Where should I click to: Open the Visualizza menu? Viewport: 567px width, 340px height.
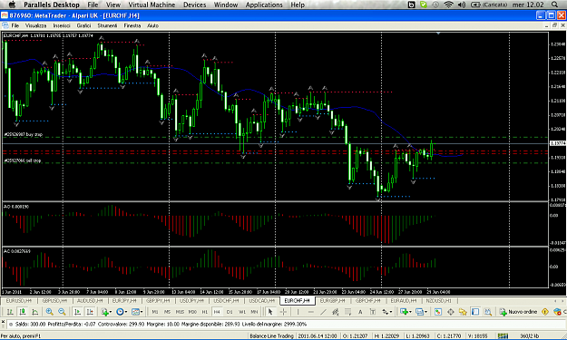pyautogui.click(x=35, y=25)
